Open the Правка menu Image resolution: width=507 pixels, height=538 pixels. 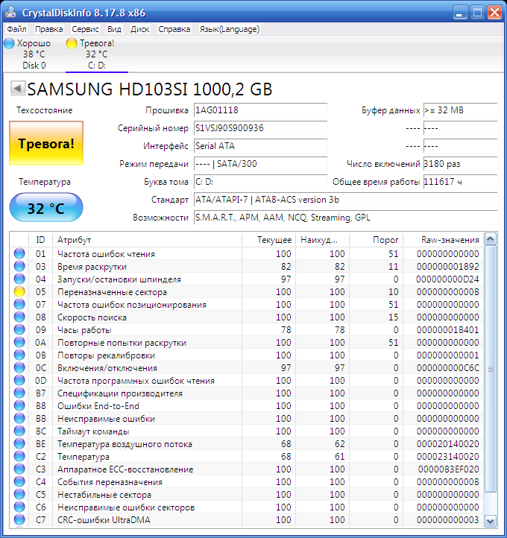tap(48, 29)
